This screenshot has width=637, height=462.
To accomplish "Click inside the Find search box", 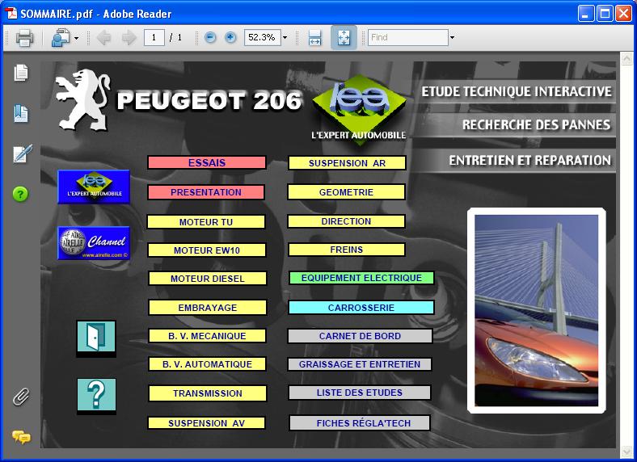I will [408, 37].
